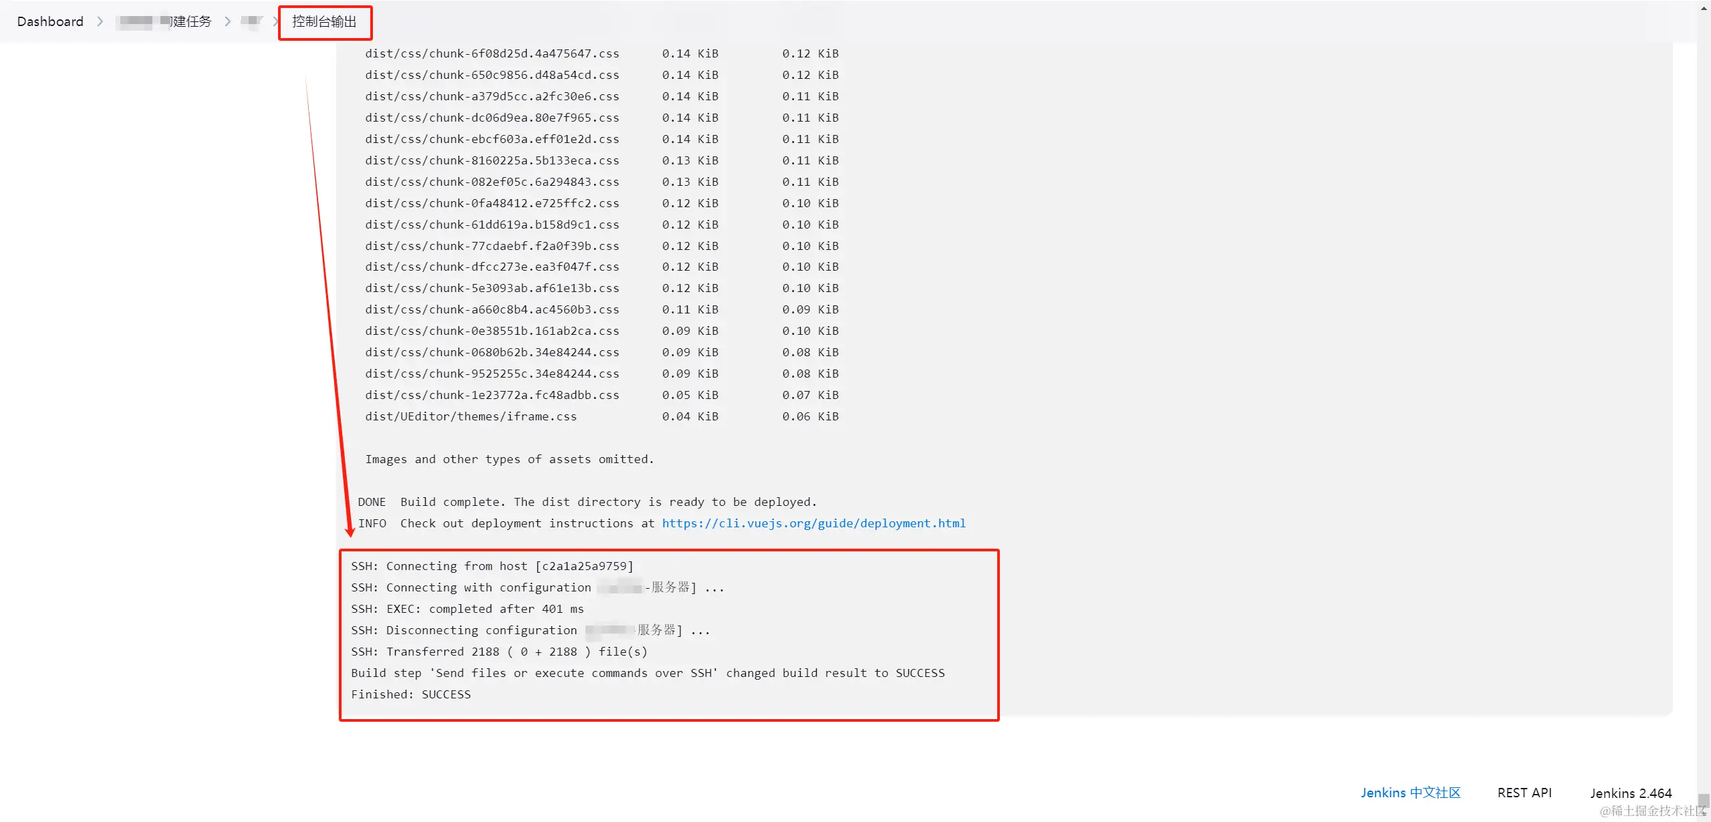Viewport: 1711px width, 822px height.
Task: Open the cli.vuejs.org deployment guide link
Action: [x=813, y=523]
